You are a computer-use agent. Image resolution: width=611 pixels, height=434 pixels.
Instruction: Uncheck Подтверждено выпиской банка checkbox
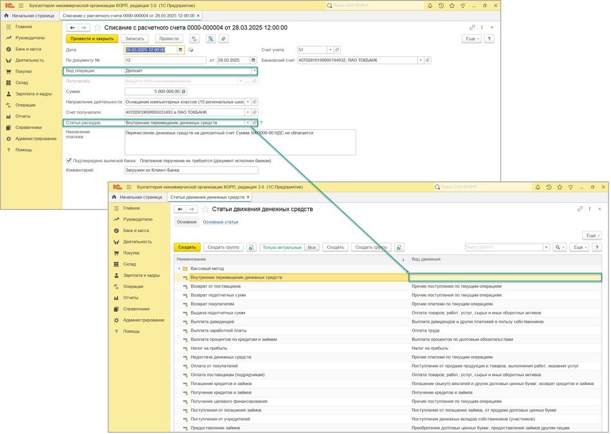pos(69,161)
